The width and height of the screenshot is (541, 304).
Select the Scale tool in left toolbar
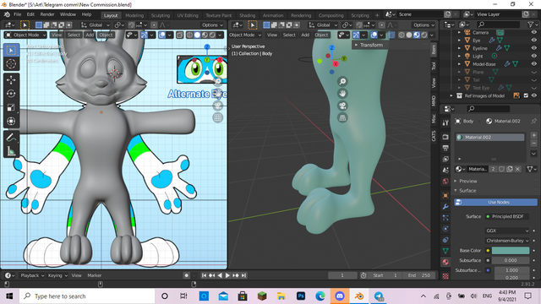pos(11,107)
